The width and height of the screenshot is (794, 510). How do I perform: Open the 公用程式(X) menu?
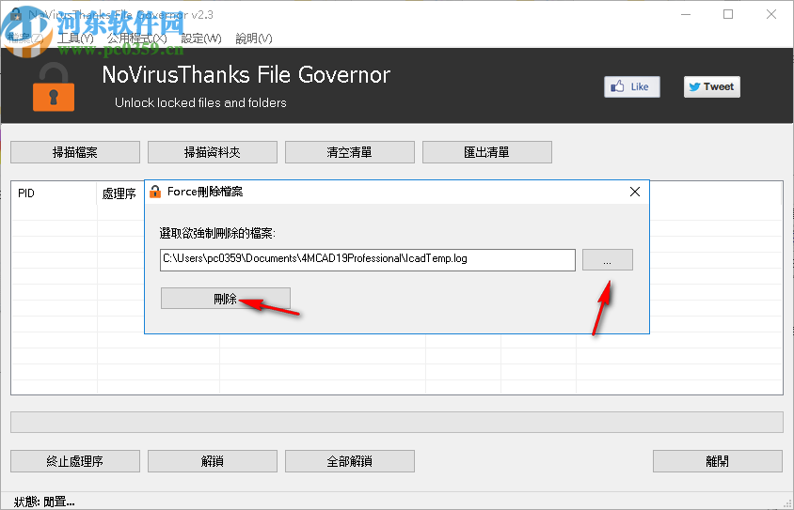(136, 39)
